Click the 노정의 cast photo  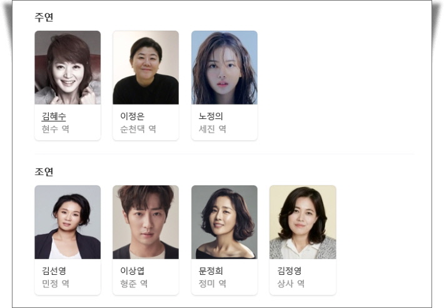pos(225,68)
